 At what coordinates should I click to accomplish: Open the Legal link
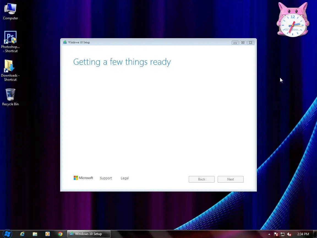coord(125,178)
